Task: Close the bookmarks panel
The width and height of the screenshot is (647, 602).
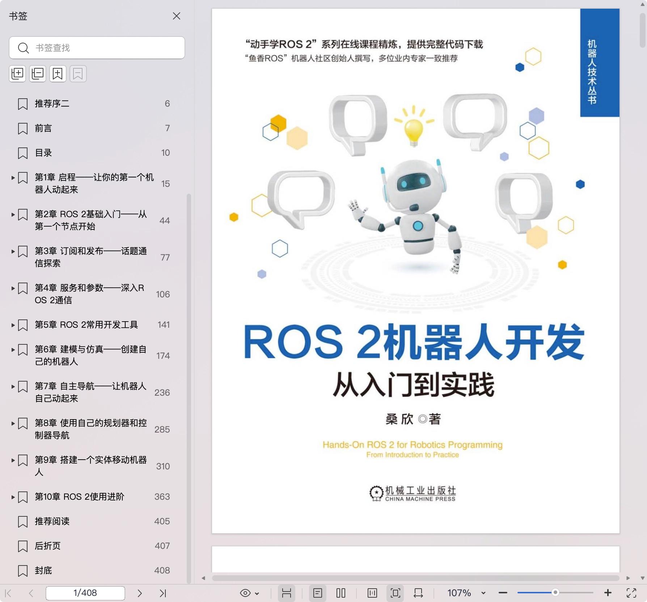Action: [177, 16]
